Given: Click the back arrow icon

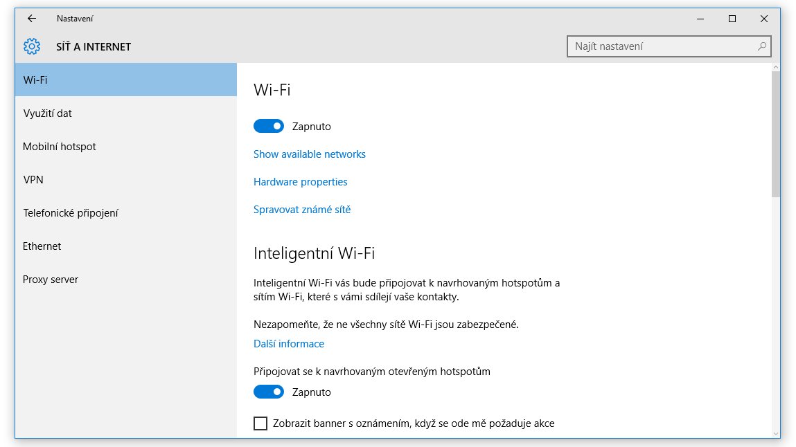Looking at the screenshot, I should [31, 19].
